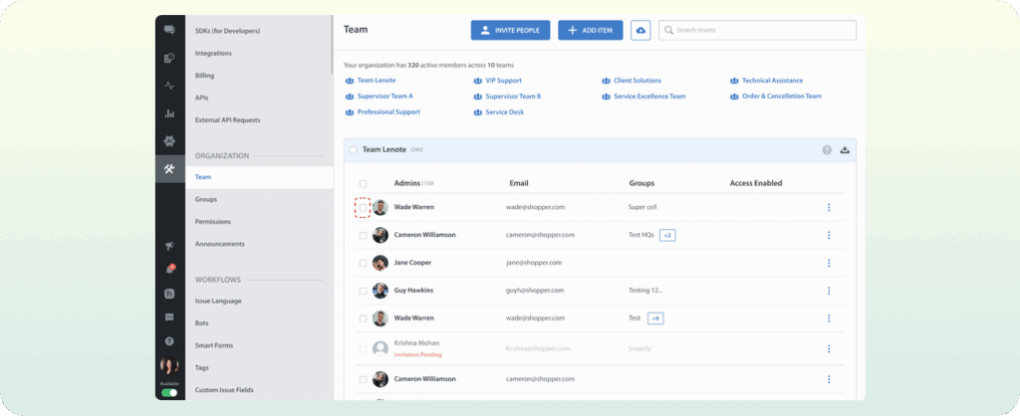1020x416 pixels.
Task: Open the notifications bell icon with red badge
Action: tap(169, 270)
